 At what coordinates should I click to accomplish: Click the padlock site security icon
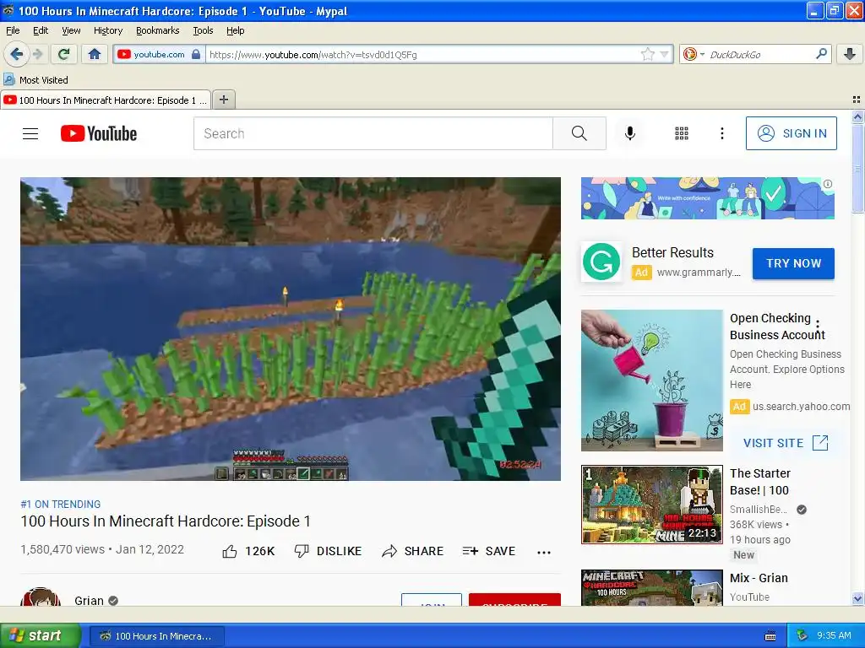(196, 54)
